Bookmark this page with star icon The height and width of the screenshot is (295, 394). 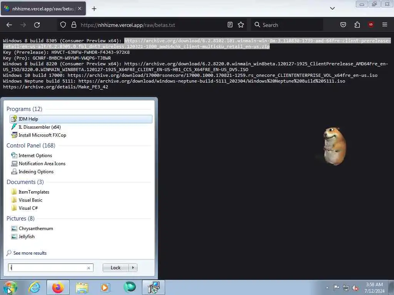coord(241,25)
